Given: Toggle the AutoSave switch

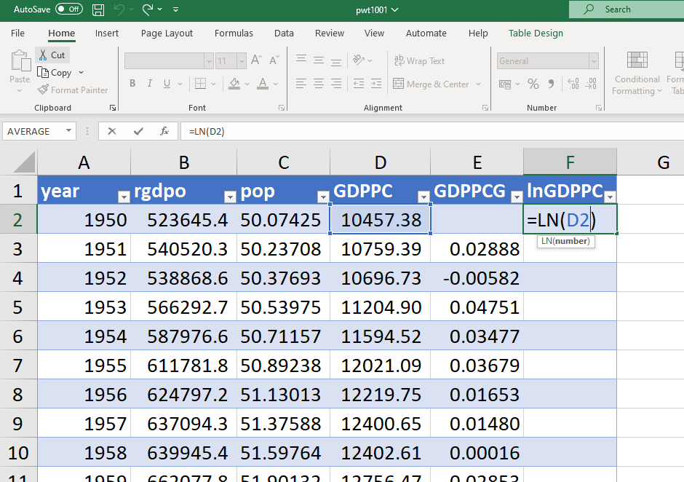Looking at the screenshot, I should click(69, 9).
